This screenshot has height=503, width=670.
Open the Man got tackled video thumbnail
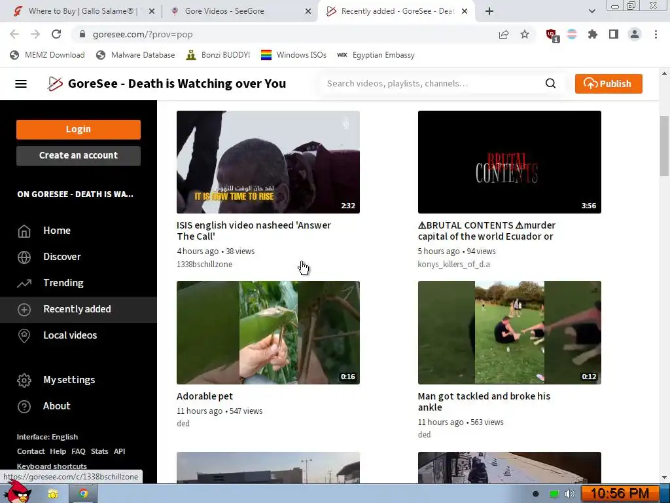pyautogui.click(x=509, y=333)
